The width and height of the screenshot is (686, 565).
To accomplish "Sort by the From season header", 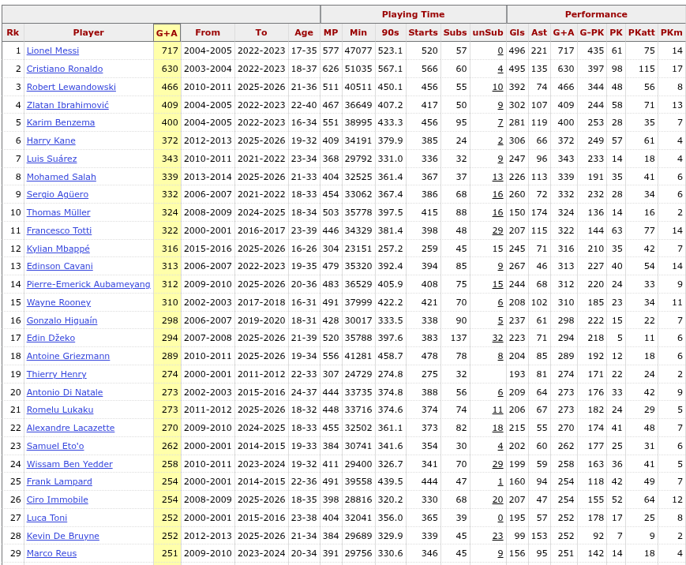I will [x=208, y=32].
